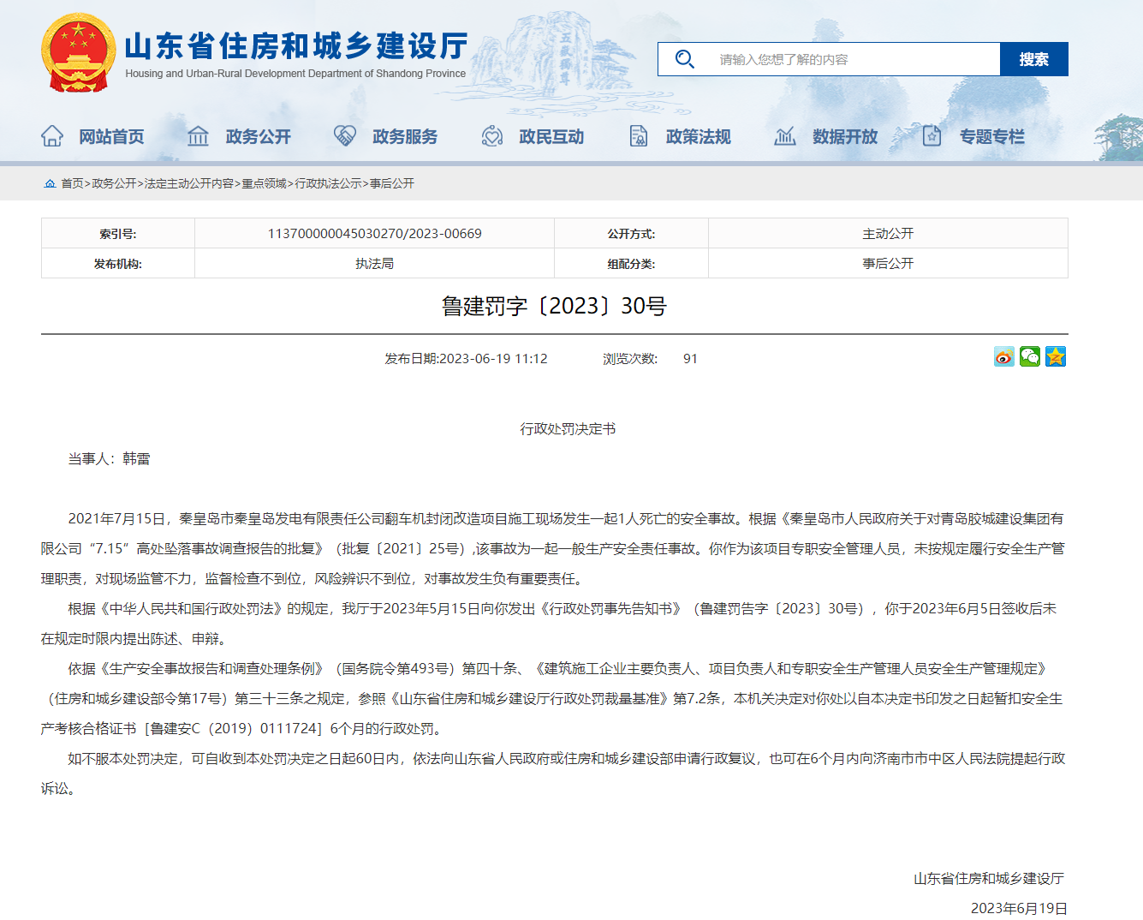This screenshot has width=1143, height=920.
Task: Click the handshake icon beside 政务服务
Action: pos(345,136)
